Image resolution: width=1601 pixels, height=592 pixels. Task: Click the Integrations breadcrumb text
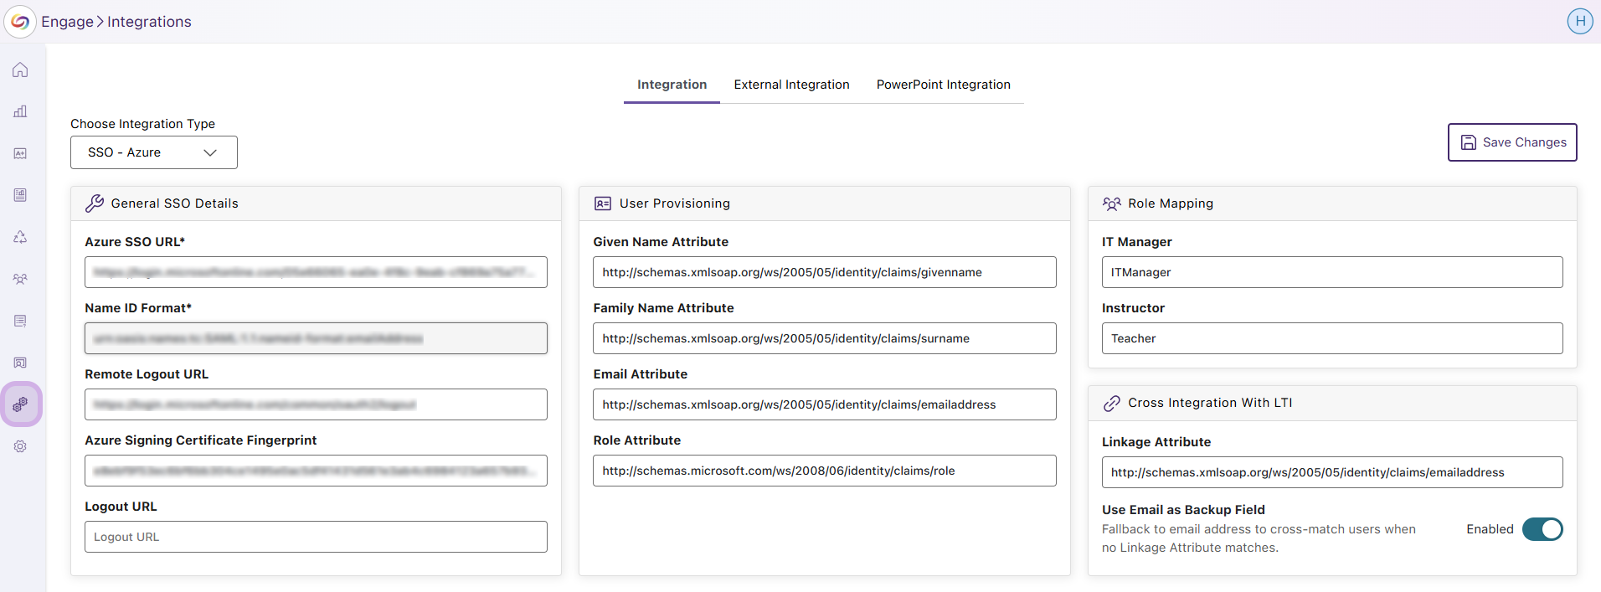(149, 22)
